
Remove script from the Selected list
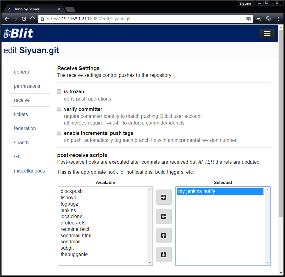click(x=164, y=216)
